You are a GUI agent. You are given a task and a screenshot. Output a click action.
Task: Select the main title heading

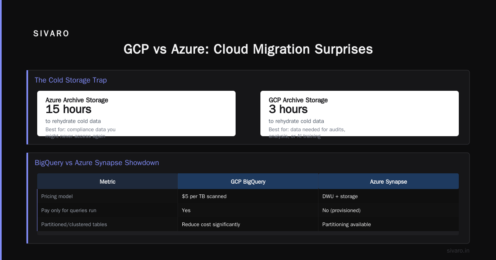click(x=248, y=49)
